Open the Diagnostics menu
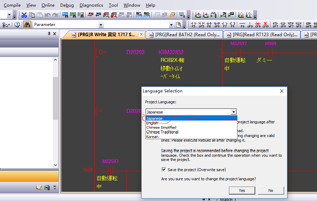 click(91, 5)
